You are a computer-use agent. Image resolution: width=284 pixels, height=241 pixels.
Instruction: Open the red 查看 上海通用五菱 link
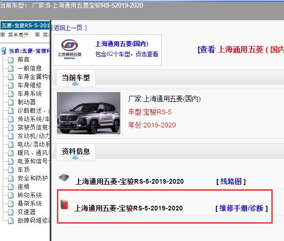(241, 49)
